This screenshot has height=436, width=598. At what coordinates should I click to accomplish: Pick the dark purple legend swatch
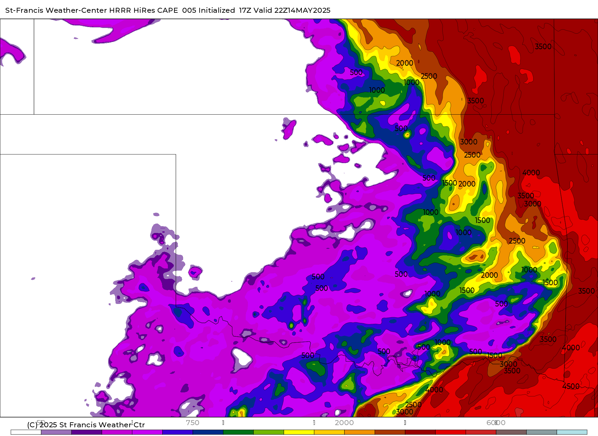tap(87, 432)
